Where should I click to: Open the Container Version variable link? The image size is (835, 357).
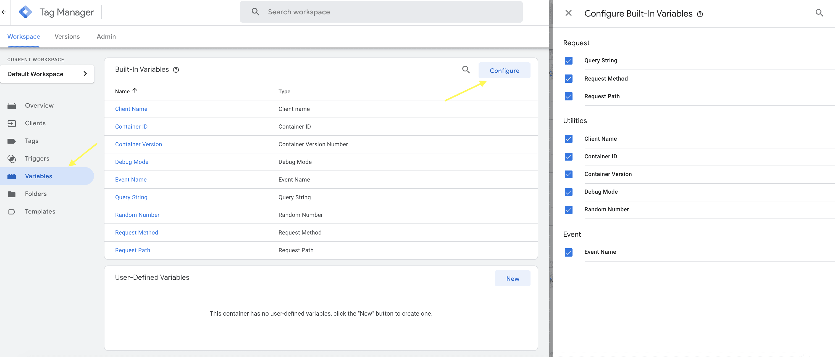pos(138,144)
